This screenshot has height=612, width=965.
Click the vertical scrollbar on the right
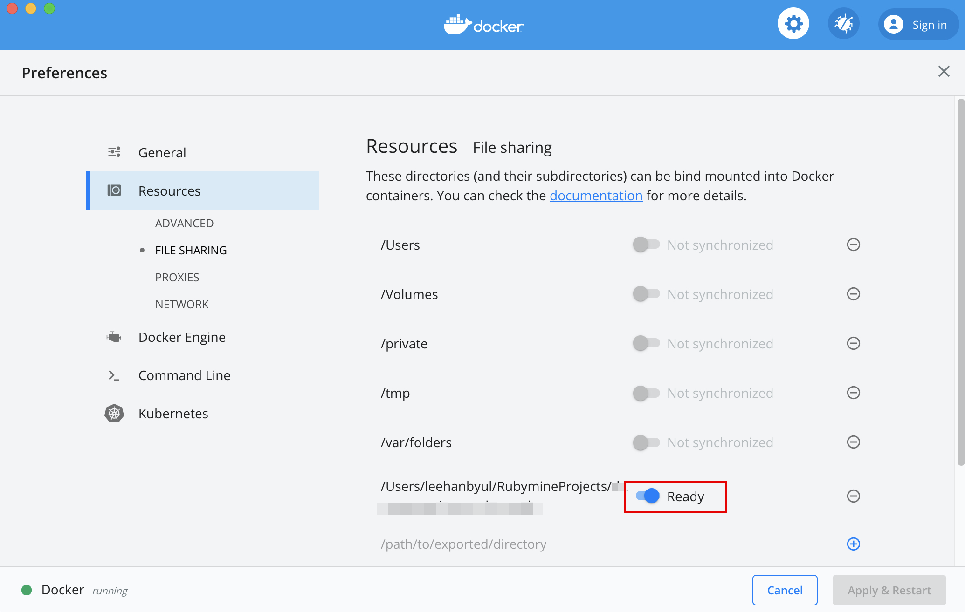[x=960, y=282]
